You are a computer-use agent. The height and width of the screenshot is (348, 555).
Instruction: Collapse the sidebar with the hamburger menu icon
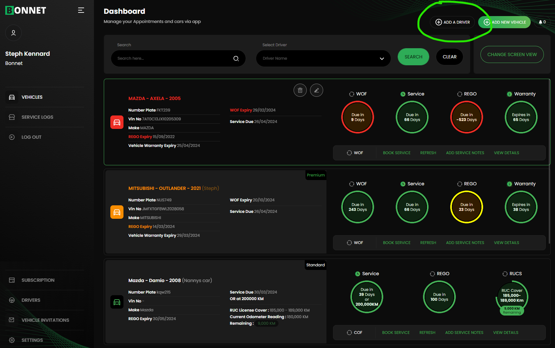coord(81,10)
